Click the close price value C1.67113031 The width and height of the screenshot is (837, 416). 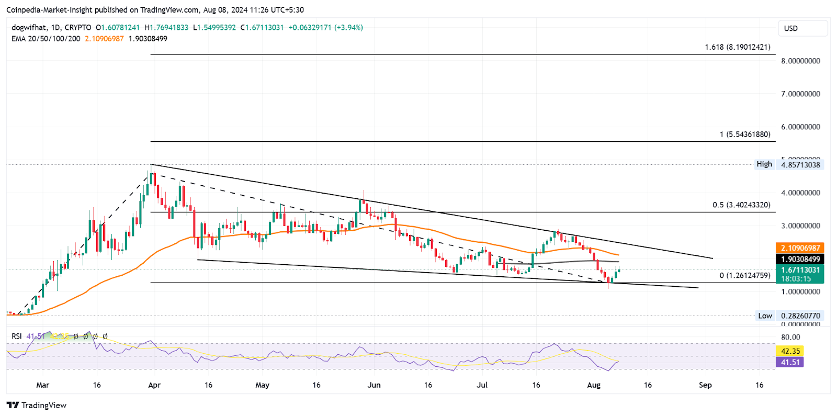[262, 27]
